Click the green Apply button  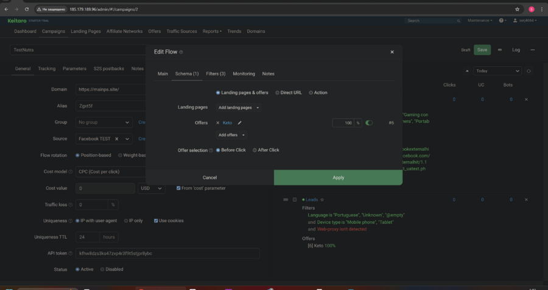338,178
